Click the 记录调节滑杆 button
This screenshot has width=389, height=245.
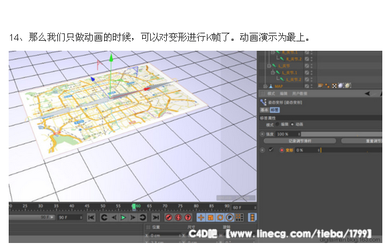300,141
